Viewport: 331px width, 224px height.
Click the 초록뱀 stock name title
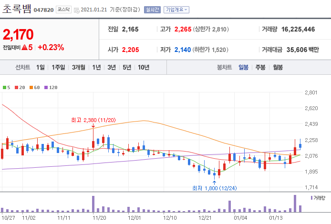17,9
